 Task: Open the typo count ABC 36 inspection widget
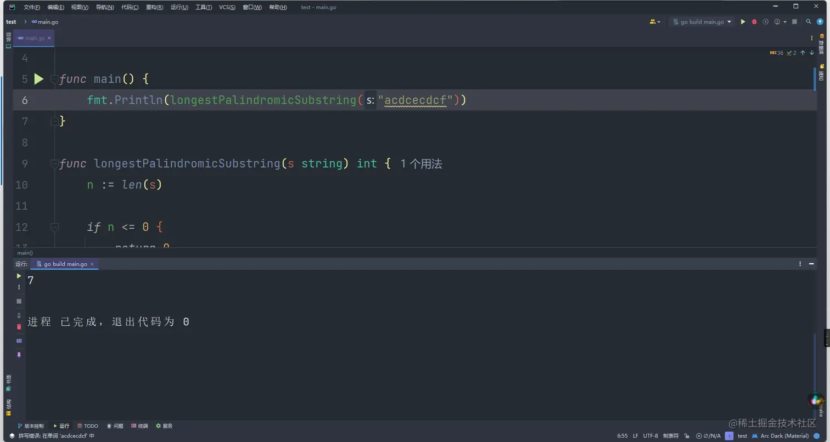tap(776, 53)
